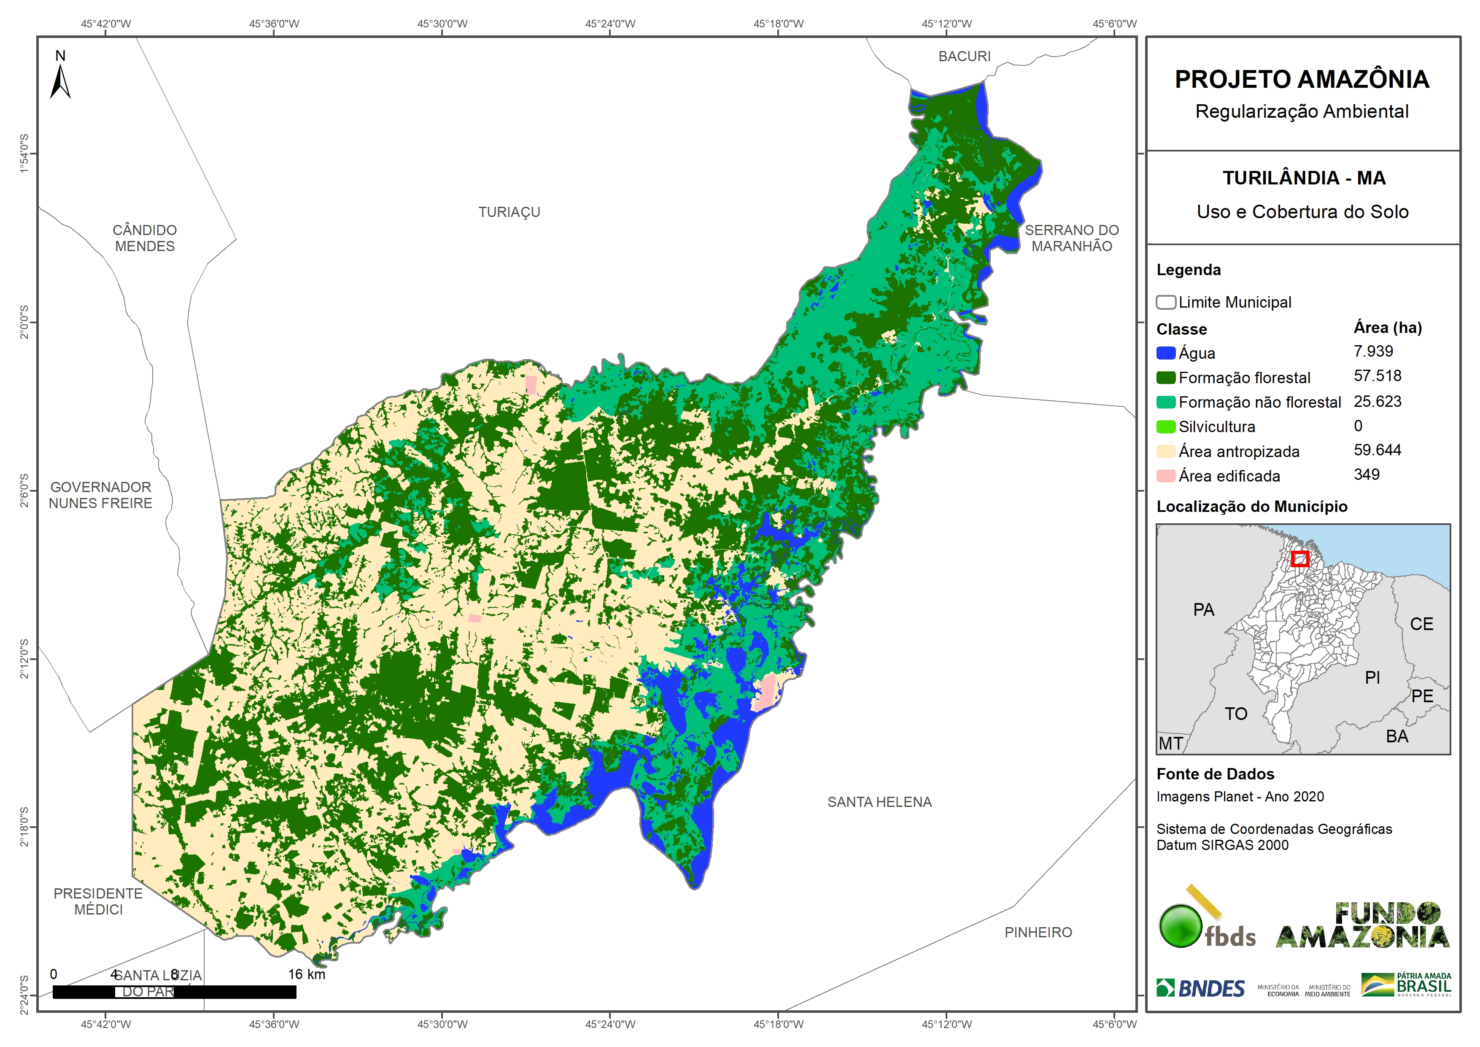The image size is (1480, 1047).
Task: Click the BNDES logo
Action: 1200,988
